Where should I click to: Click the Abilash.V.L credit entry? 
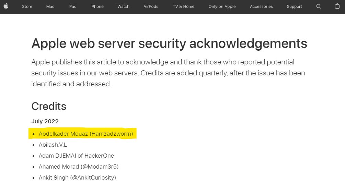point(53,145)
